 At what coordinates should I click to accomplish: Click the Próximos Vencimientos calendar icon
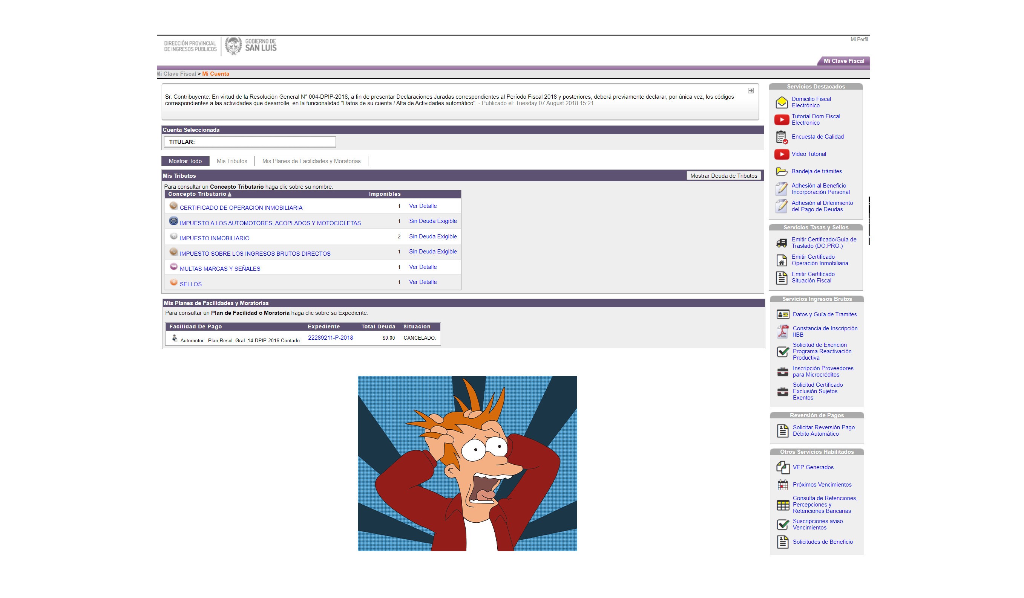click(783, 485)
